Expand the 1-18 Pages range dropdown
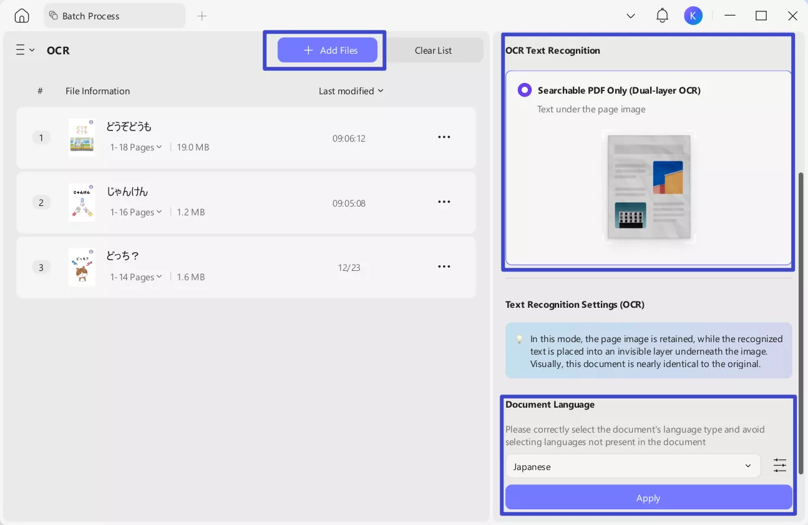 [x=136, y=147]
